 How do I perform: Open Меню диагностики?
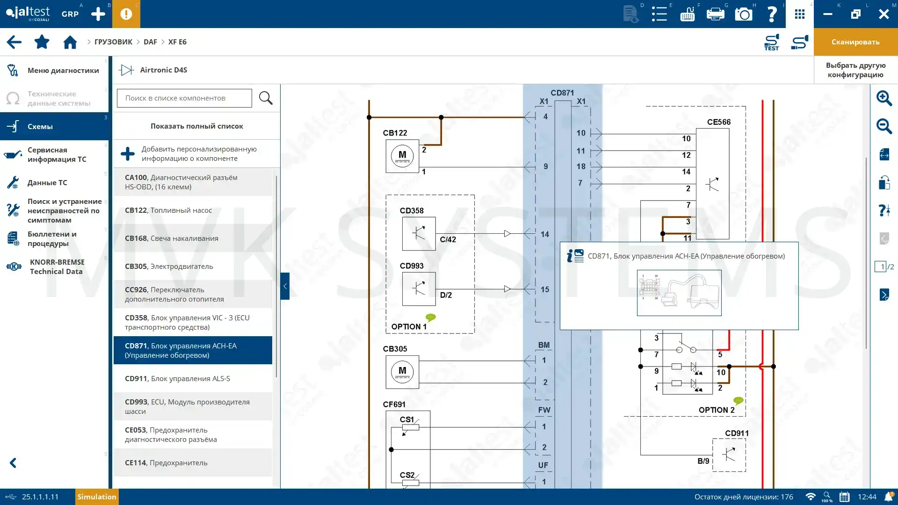54,70
